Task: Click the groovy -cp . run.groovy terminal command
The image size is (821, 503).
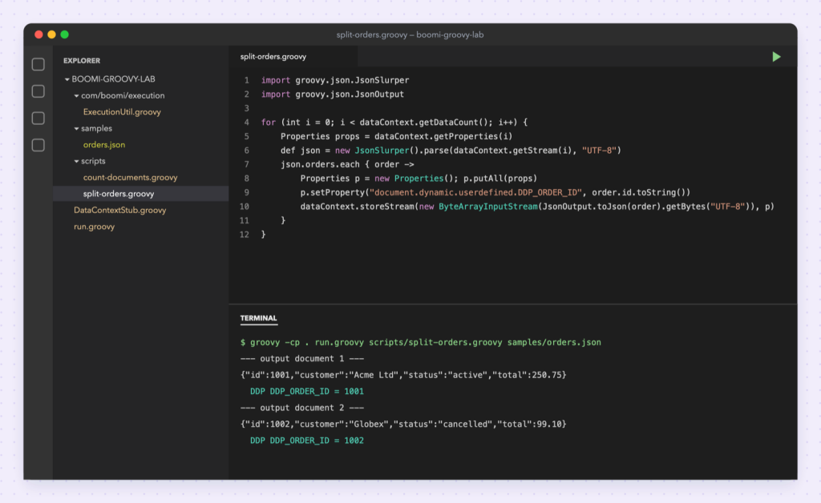Action: (420, 343)
